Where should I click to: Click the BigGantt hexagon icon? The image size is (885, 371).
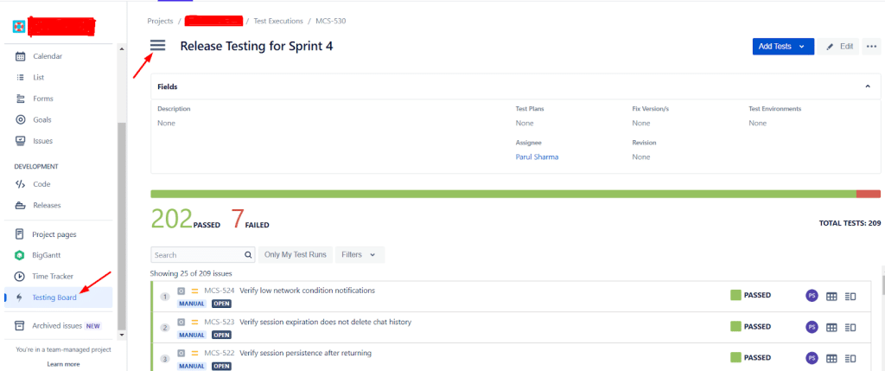pyautogui.click(x=20, y=255)
